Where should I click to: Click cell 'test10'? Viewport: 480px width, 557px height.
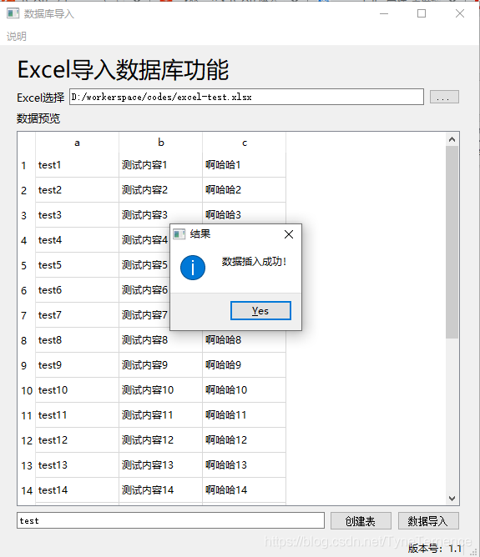pos(77,390)
